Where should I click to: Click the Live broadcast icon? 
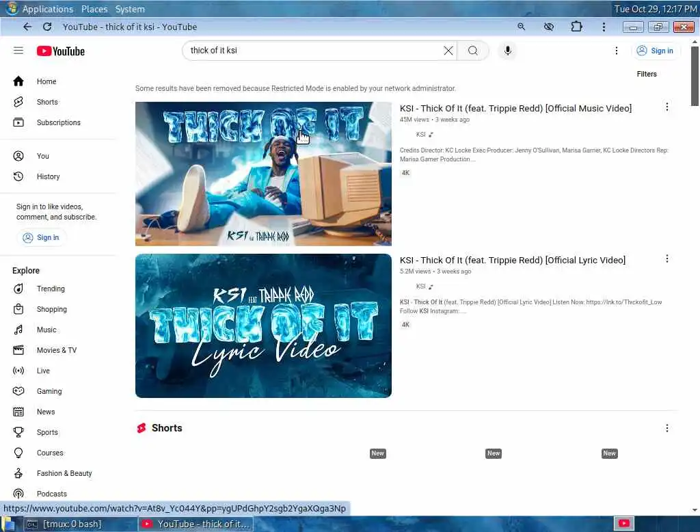coord(18,371)
